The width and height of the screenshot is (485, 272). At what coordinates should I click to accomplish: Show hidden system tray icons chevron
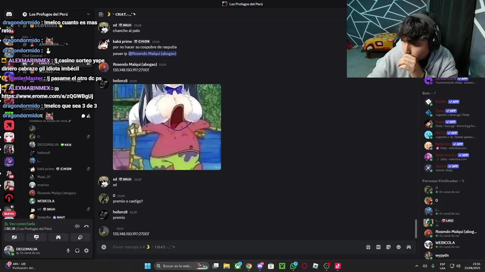point(416,266)
